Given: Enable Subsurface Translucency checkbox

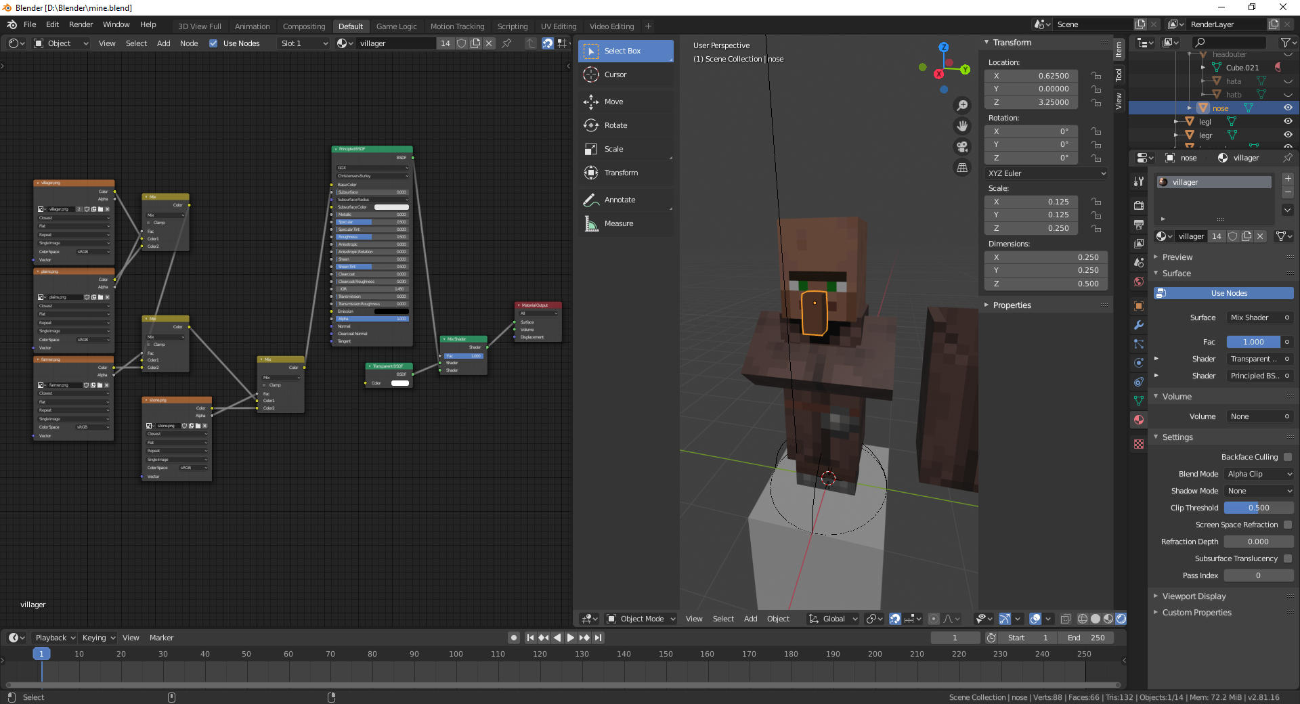Looking at the screenshot, I should 1288,558.
